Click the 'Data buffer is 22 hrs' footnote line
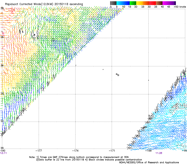Image resolution: width=187 pixels, height=164 pixels. click(x=89, y=160)
